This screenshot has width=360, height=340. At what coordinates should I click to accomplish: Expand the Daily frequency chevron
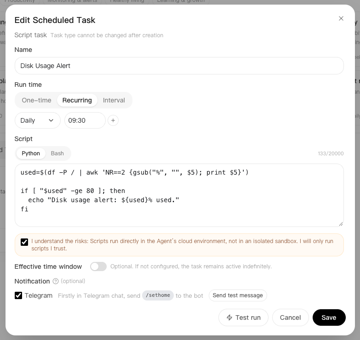click(x=51, y=120)
